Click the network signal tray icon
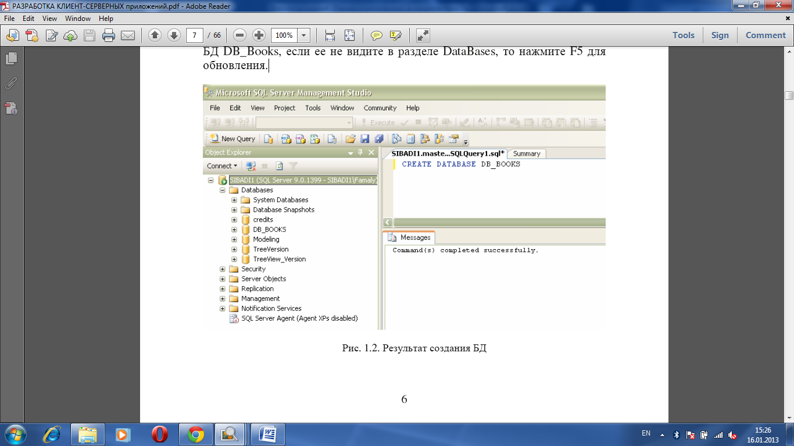Screen dimensions: 794x446 point(718,434)
